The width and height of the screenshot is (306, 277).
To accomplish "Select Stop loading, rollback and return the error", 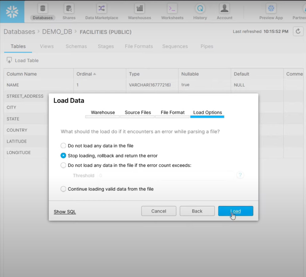I will coord(63,155).
